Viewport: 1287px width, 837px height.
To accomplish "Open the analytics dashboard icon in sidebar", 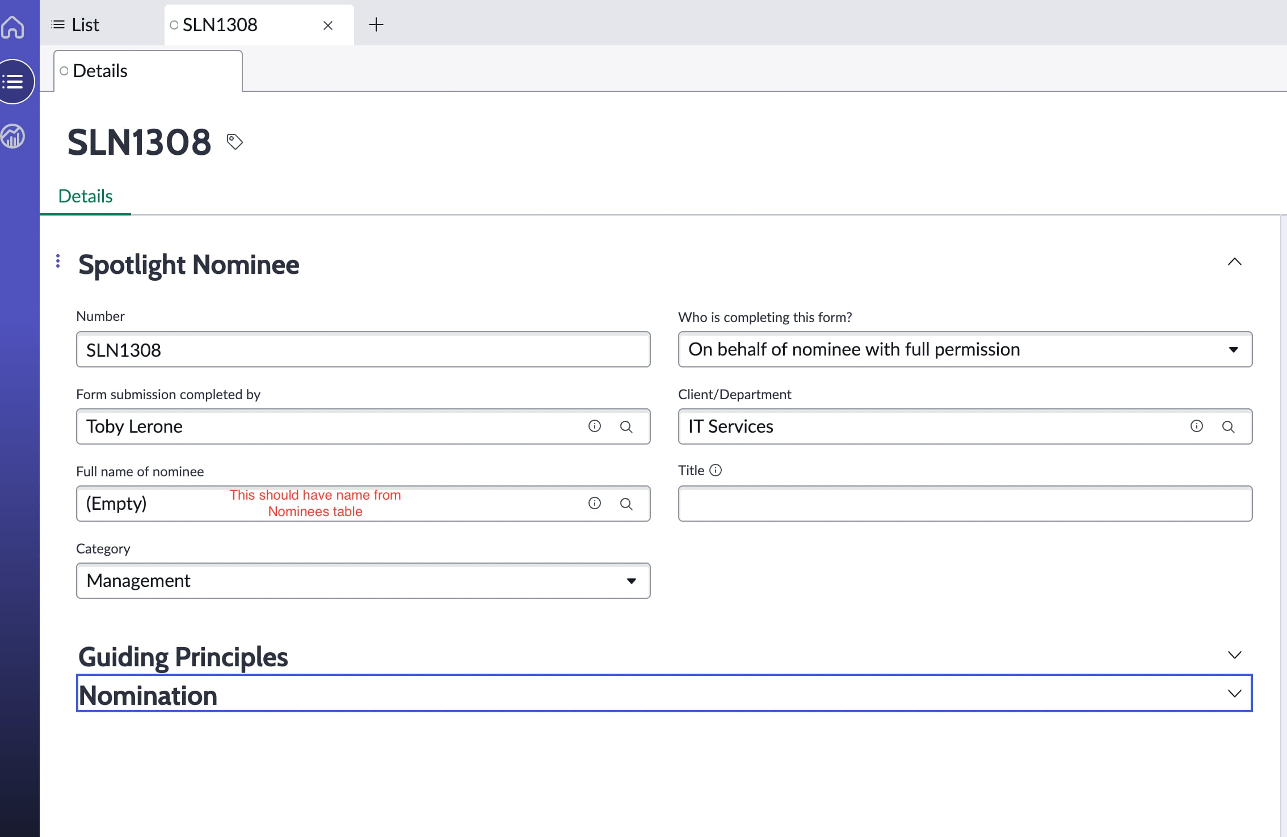I will tap(13, 136).
